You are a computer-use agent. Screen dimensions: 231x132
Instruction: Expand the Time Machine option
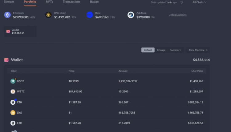(x=198, y=50)
